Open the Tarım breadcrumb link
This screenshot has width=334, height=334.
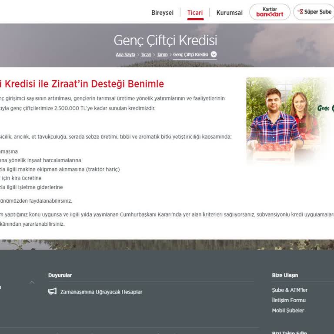click(162, 54)
